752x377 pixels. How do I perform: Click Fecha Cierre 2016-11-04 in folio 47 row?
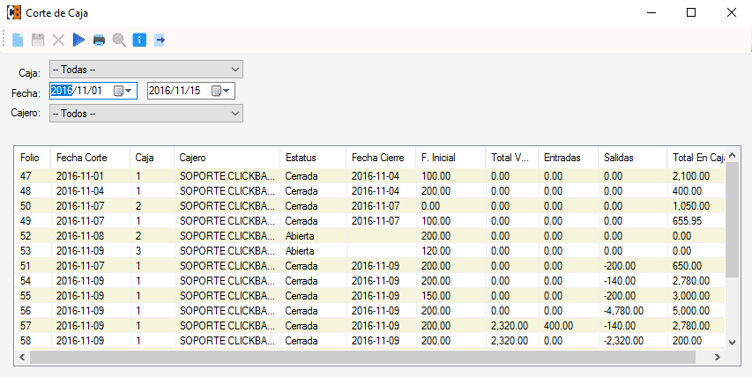pos(375,176)
